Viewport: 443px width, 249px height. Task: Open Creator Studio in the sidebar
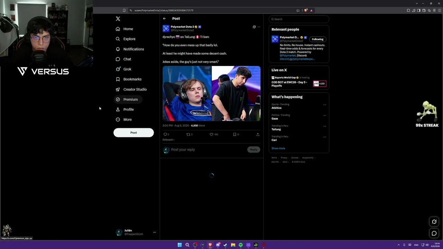(x=131, y=89)
